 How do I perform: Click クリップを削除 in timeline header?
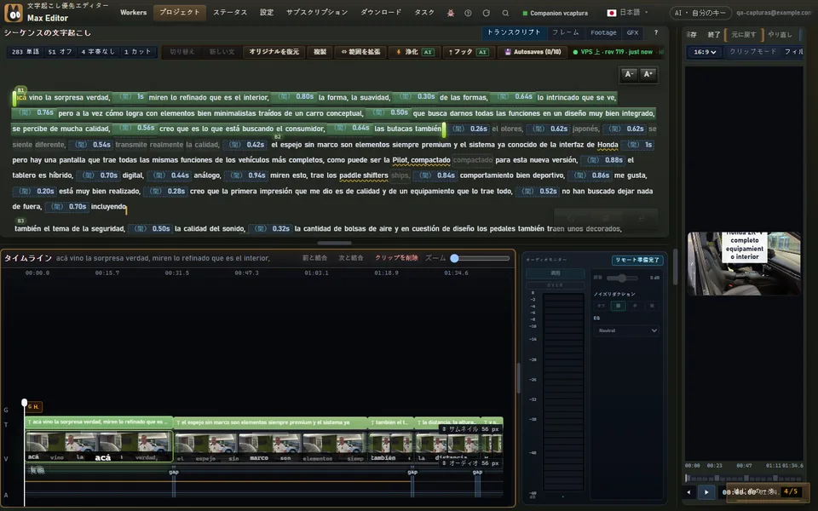pos(396,258)
